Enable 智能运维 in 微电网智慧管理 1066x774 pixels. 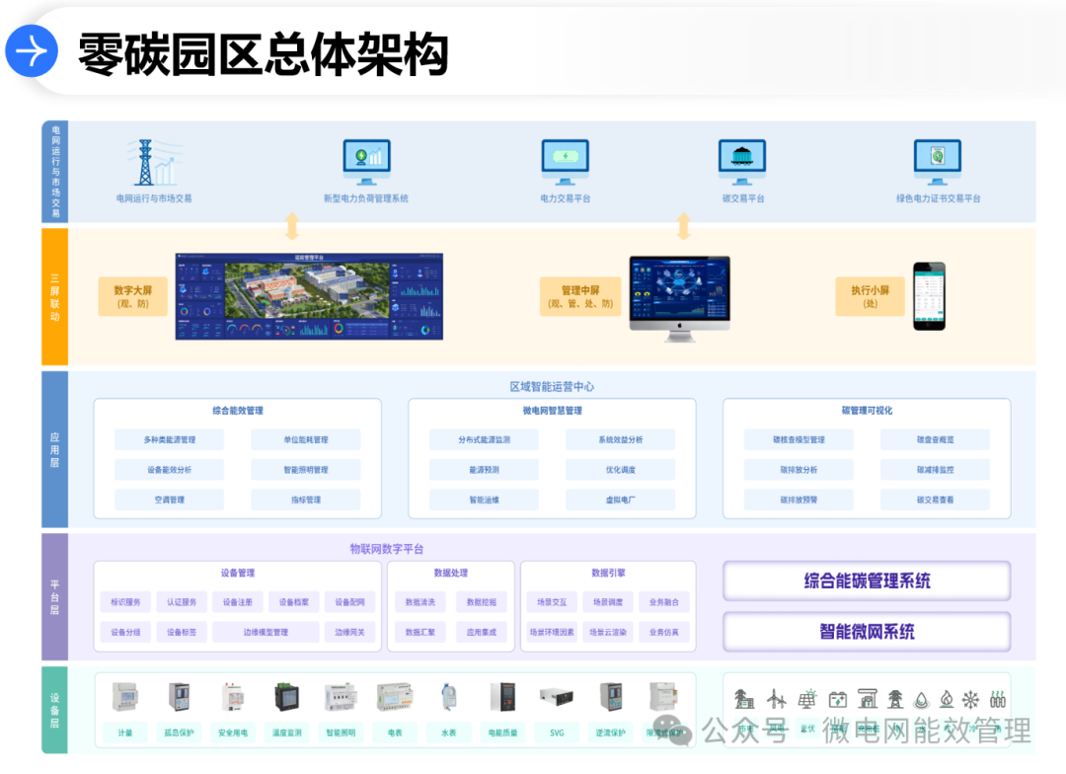[484, 500]
